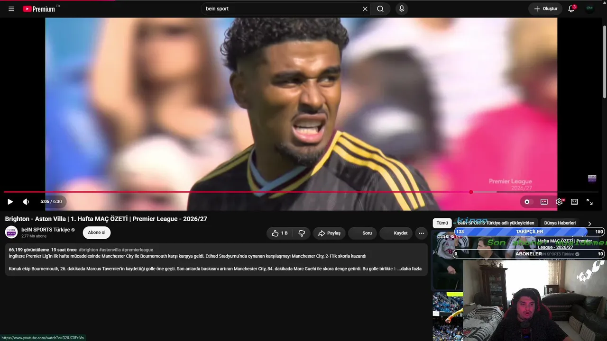The image size is (607, 341).
Task: Open the Oluştur create menu
Action: [x=545, y=9]
